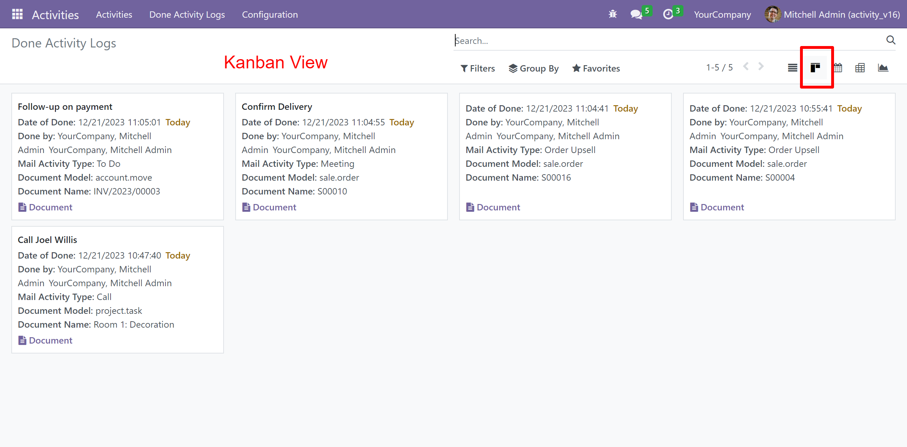Open the conversations chat icon
This screenshot has width=907, height=447.
point(636,15)
